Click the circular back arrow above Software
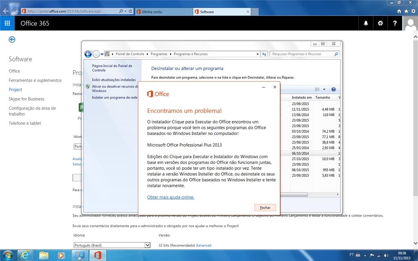 click(12, 40)
